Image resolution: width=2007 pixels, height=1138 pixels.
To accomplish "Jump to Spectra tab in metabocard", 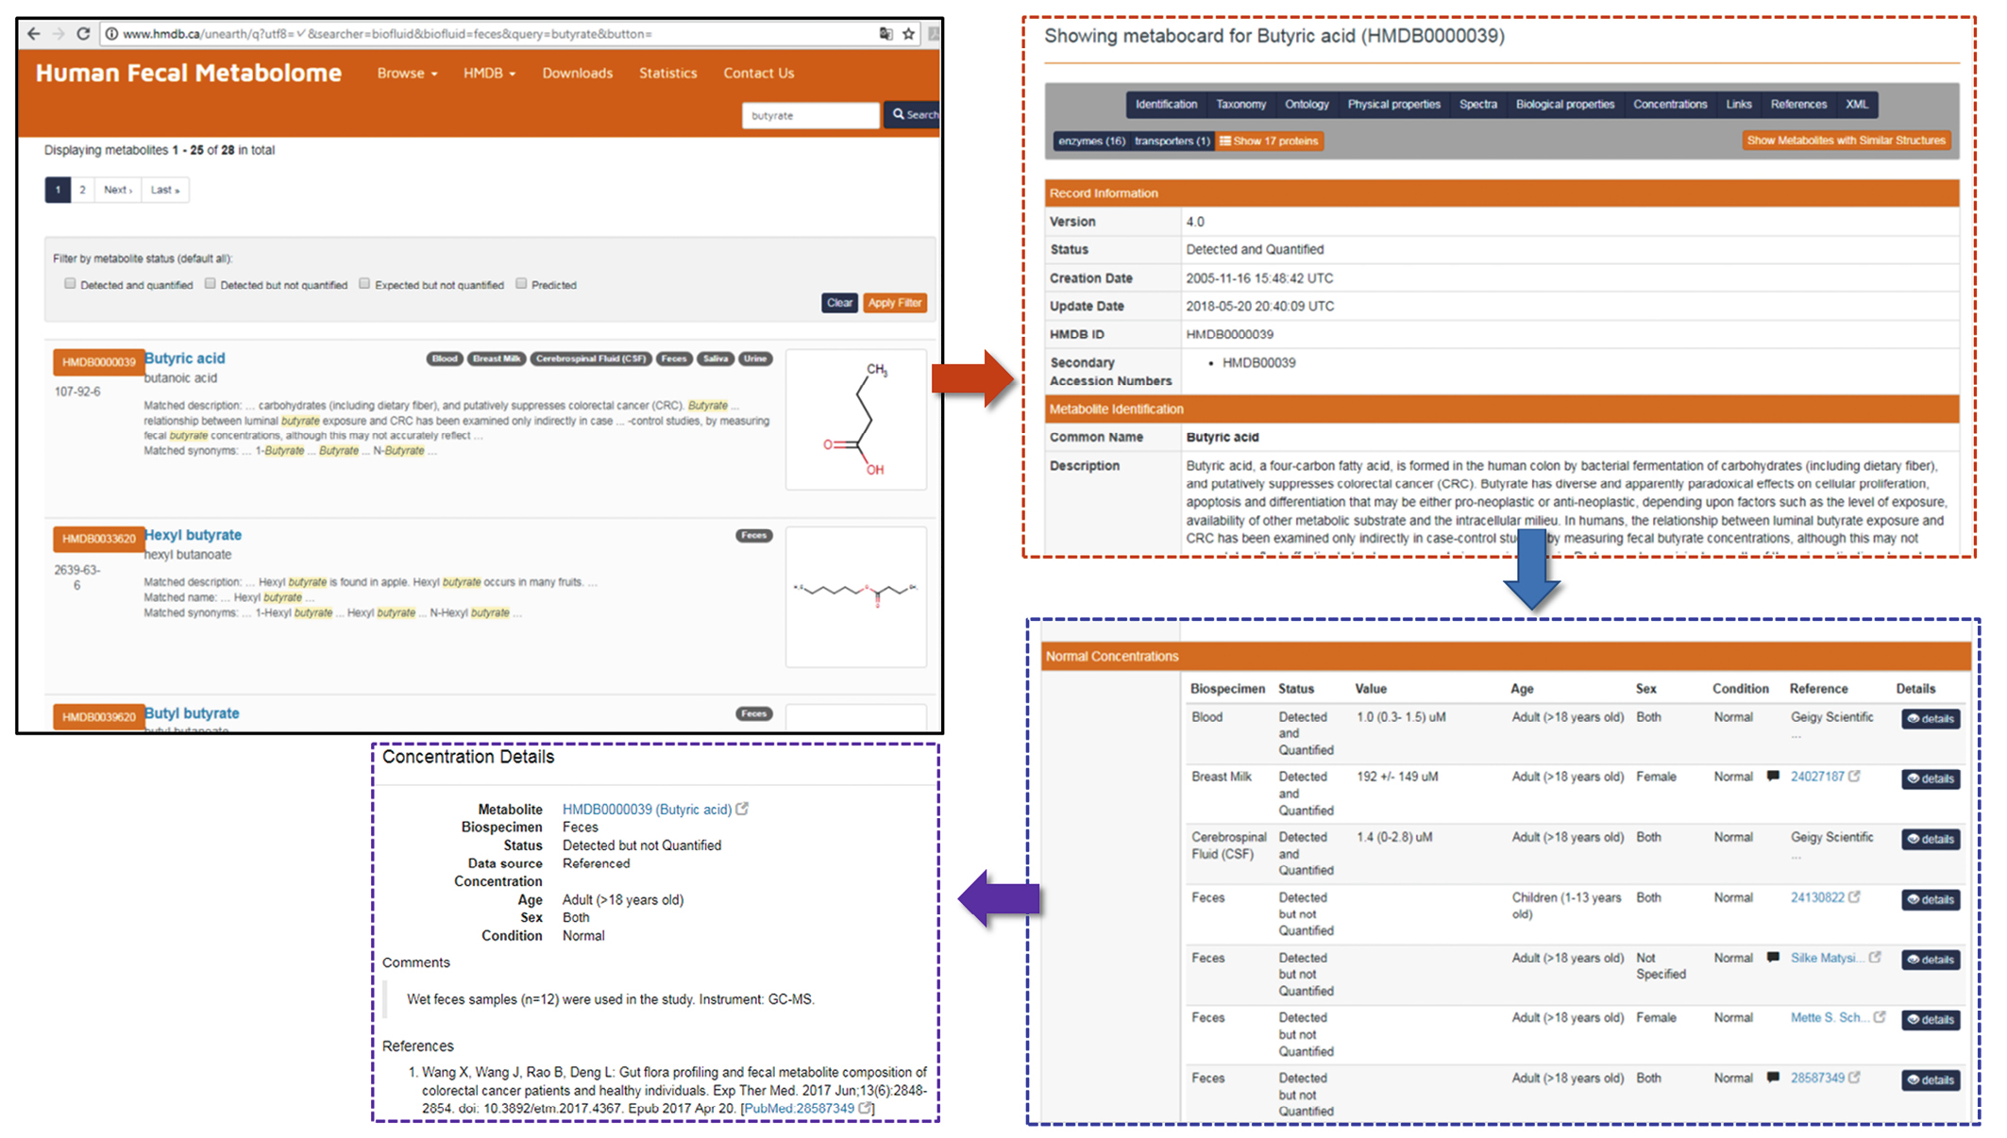I will [1477, 104].
